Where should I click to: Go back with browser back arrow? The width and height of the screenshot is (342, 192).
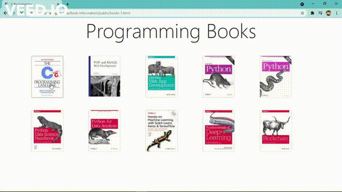click(5, 13)
